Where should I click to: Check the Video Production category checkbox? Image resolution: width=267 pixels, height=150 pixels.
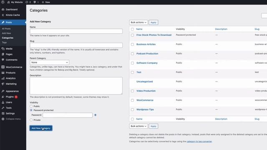click(x=133, y=91)
